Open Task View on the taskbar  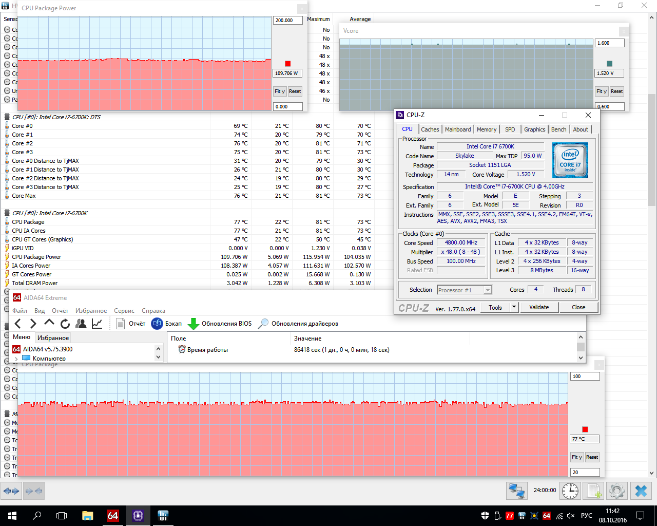click(x=62, y=516)
